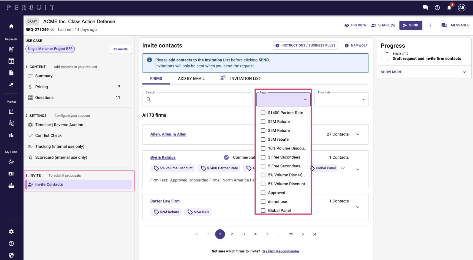Go to page 2 of firms

coord(232,234)
